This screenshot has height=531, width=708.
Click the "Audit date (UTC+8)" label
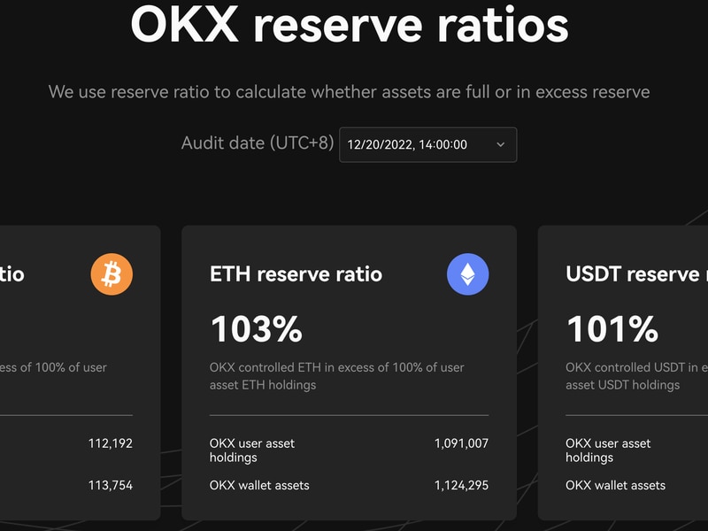point(256,143)
